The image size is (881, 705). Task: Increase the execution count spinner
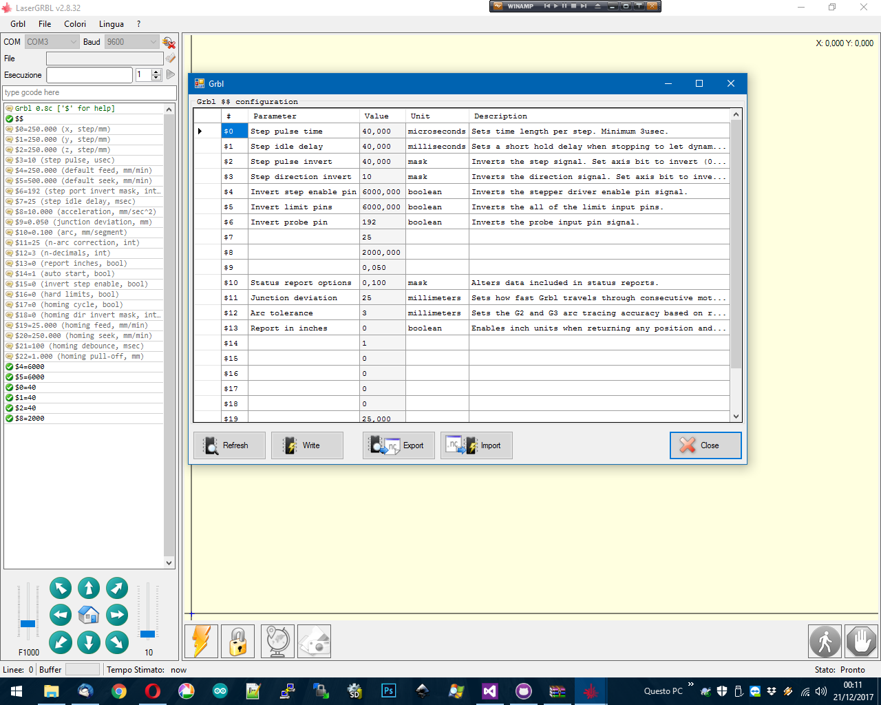coord(156,72)
